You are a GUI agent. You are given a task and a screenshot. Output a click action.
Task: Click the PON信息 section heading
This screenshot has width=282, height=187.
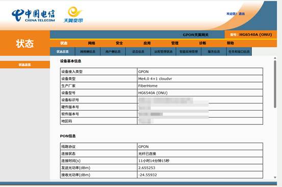tap(68, 136)
